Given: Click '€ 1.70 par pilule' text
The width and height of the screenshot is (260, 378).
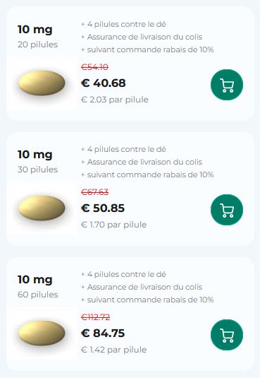Looking at the screenshot, I should tap(113, 225).
